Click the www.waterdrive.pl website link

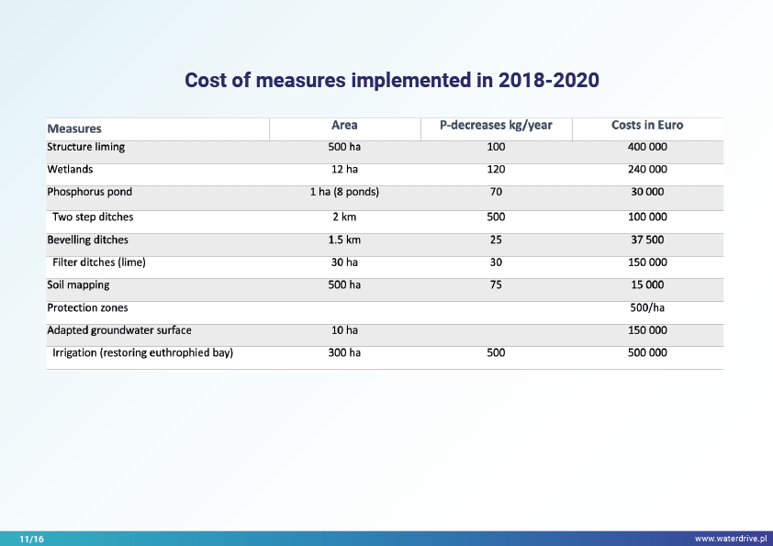click(730, 539)
